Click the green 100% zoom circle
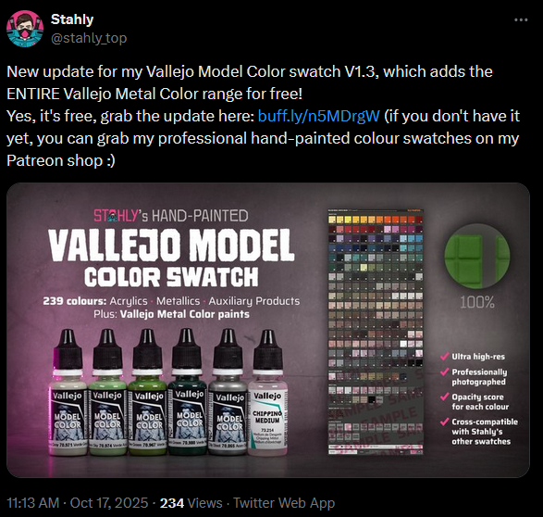 click(476, 256)
